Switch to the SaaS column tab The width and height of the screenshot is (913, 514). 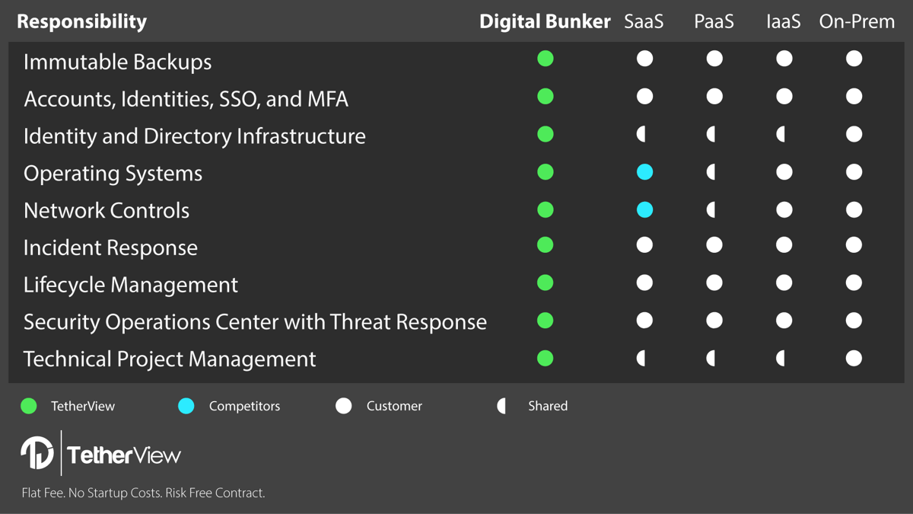click(644, 21)
